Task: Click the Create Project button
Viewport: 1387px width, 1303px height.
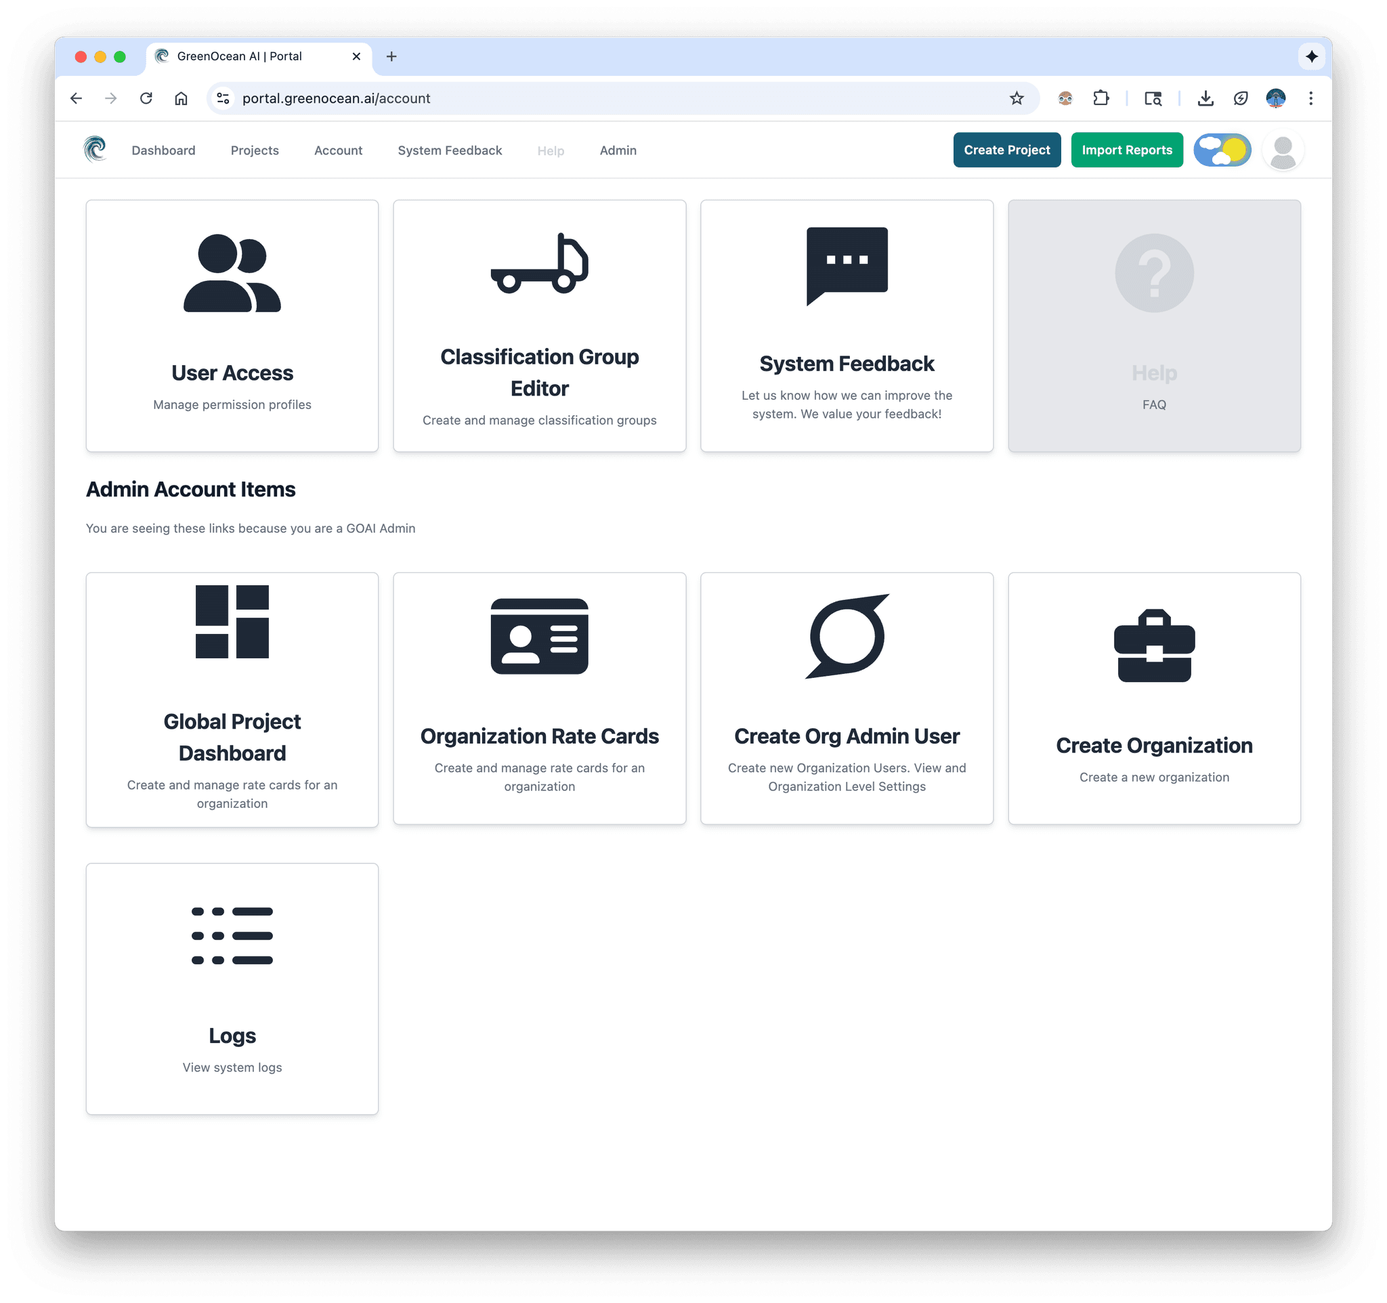Action: click(1007, 149)
